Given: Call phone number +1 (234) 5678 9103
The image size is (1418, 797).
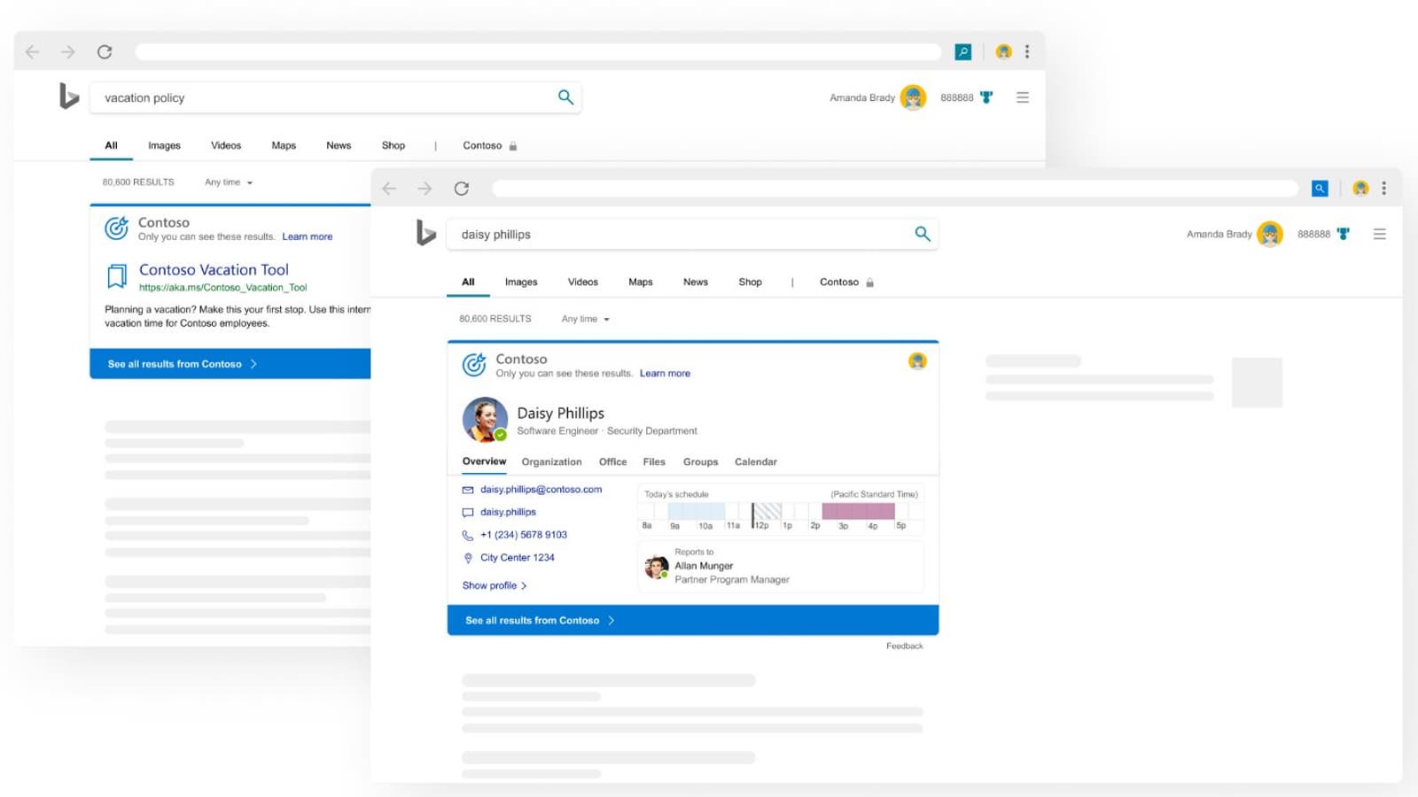Looking at the screenshot, I should (524, 535).
